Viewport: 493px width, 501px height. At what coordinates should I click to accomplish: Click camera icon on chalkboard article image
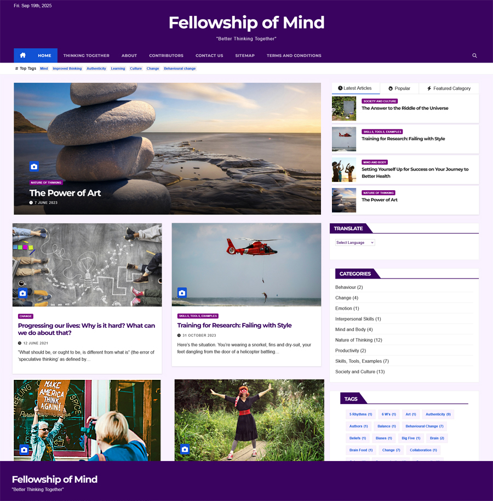(x=22, y=293)
